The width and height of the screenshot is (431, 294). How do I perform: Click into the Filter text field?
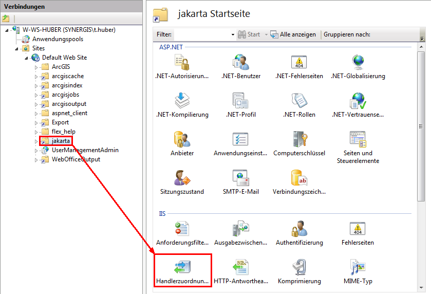[202, 34]
